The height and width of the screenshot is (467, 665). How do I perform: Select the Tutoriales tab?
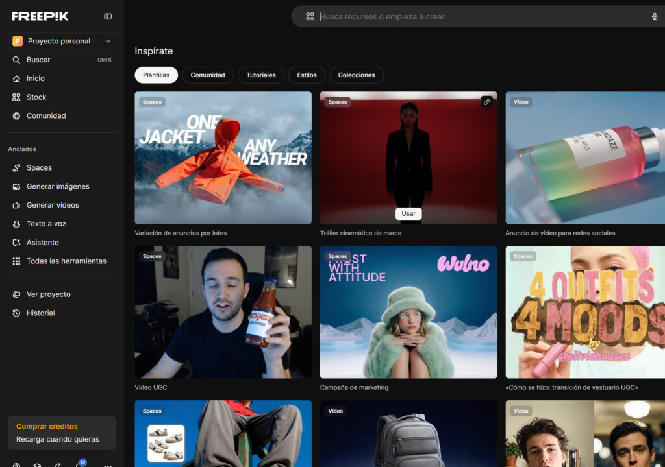(x=260, y=75)
